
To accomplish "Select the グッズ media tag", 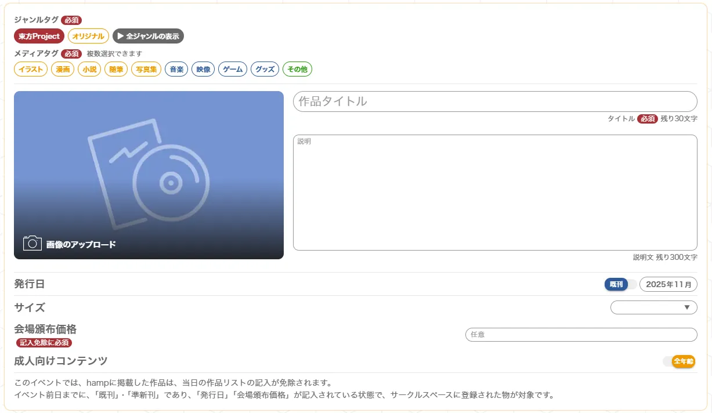I will click(265, 70).
